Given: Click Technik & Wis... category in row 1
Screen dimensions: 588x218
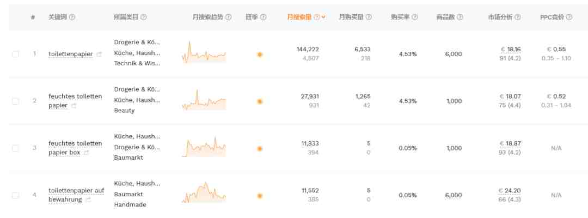Looking at the screenshot, I should coord(137,63).
